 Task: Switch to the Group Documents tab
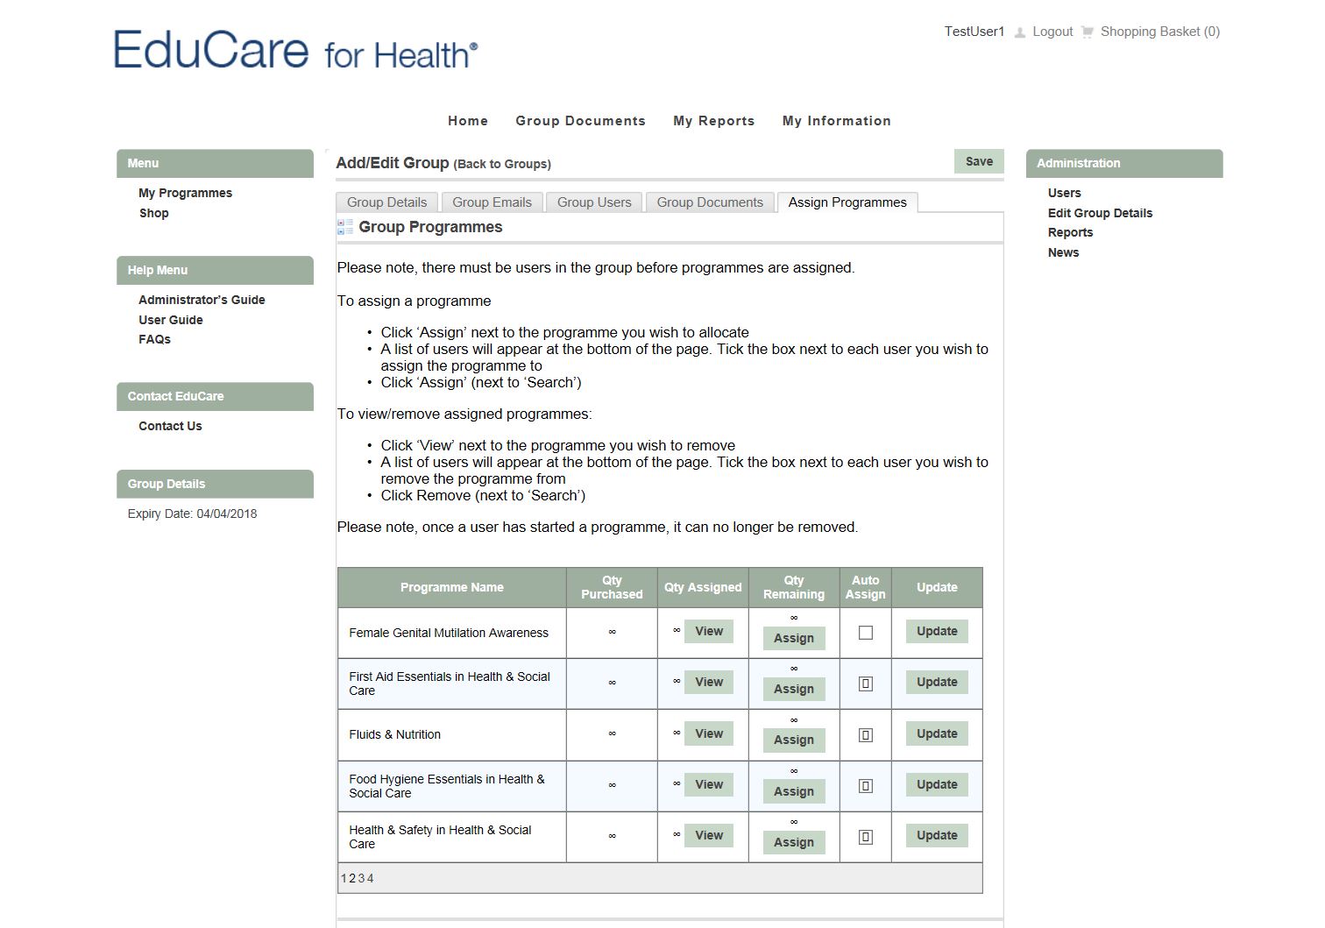point(710,202)
